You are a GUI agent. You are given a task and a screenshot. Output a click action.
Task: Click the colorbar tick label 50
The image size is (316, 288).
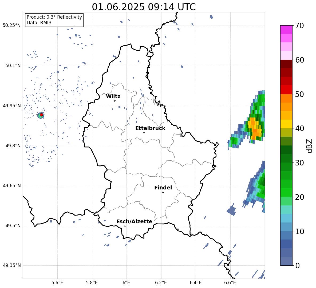300,94
